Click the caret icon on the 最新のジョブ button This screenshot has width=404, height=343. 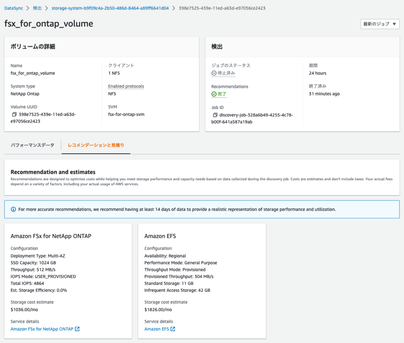click(394, 24)
